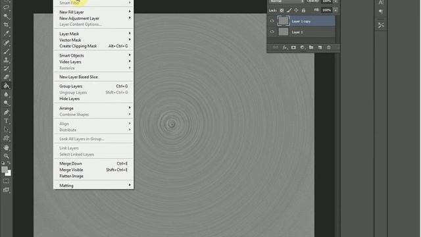Select the Brush tool

click(6, 51)
